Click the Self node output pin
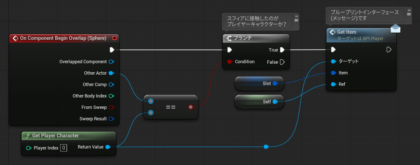Image resolution: width=420 pixels, height=165 pixels. pyautogui.click(x=275, y=102)
